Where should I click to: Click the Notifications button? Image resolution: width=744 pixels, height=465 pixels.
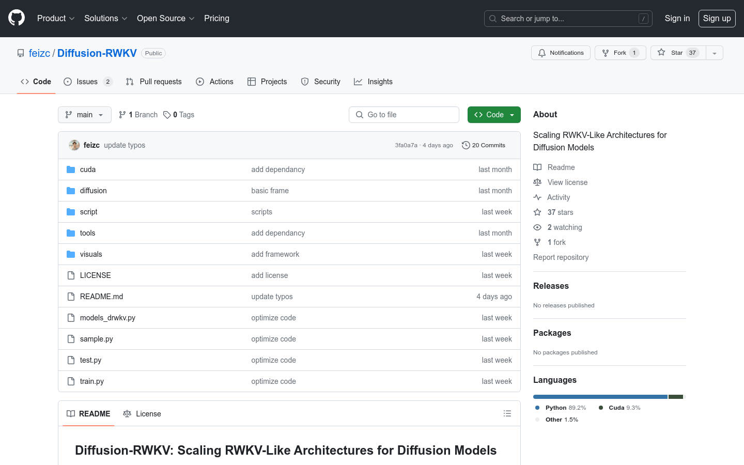[x=561, y=53]
